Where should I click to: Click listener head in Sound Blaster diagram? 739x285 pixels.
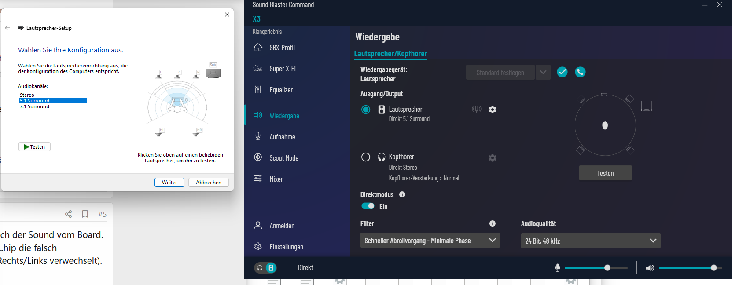[605, 125]
